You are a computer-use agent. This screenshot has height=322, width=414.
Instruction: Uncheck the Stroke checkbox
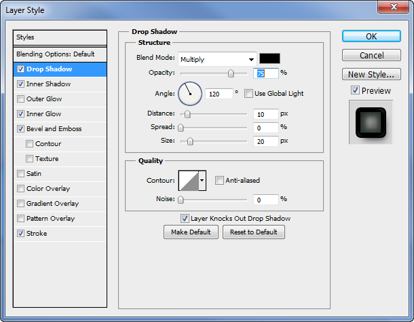[x=20, y=234]
